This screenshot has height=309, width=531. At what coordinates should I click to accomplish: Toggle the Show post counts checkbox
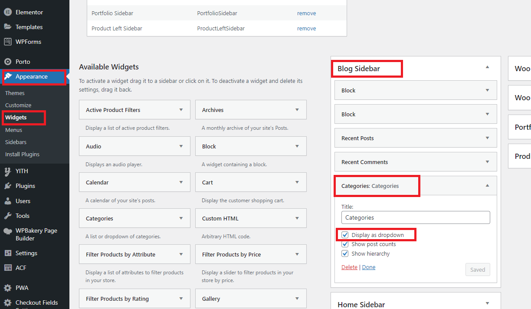click(x=345, y=244)
